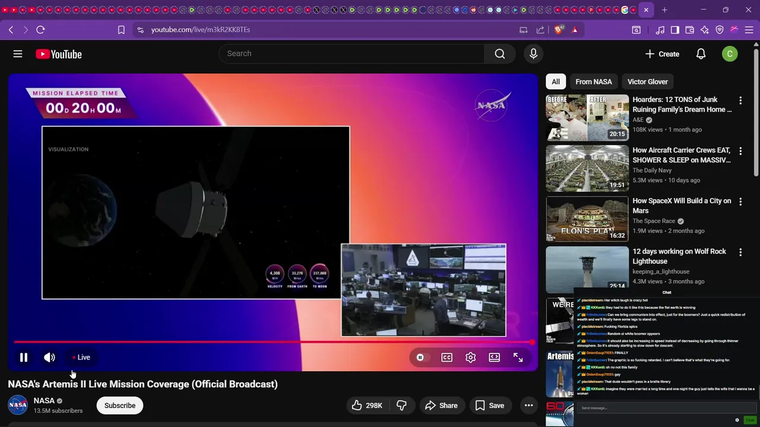
Task: Open the account avatar menu
Action: pyautogui.click(x=730, y=54)
